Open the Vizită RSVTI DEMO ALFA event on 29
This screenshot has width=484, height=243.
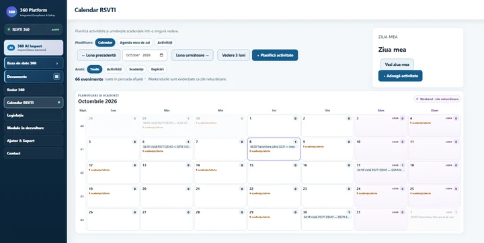(x=167, y=123)
